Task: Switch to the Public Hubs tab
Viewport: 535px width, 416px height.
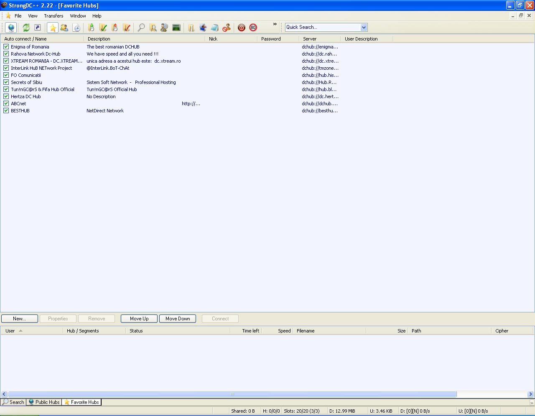Action: pyautogui.click(x=44, y=402)
